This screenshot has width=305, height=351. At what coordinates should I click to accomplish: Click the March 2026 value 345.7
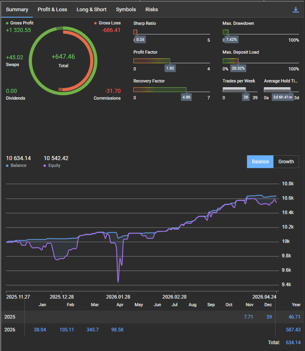(93, 329)
